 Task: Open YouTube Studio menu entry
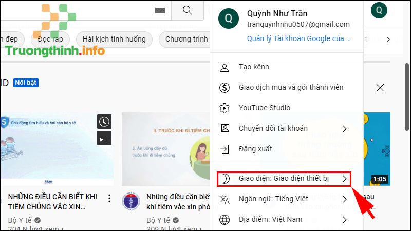(x=287, y=108)
